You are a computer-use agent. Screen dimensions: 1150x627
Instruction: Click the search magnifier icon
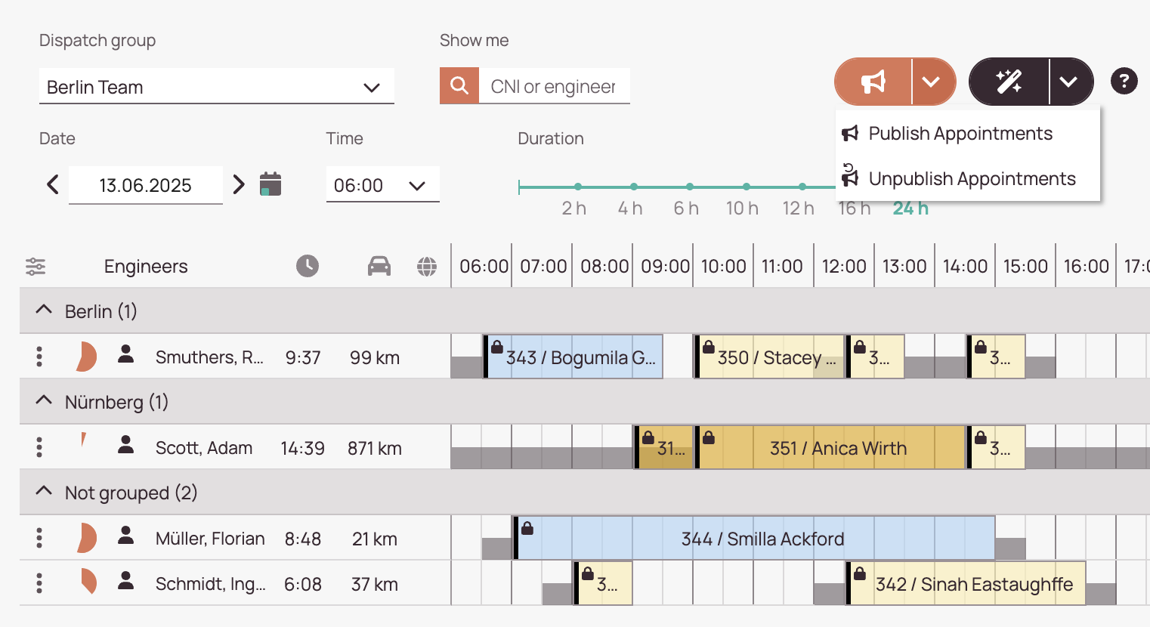coord(459,86)
